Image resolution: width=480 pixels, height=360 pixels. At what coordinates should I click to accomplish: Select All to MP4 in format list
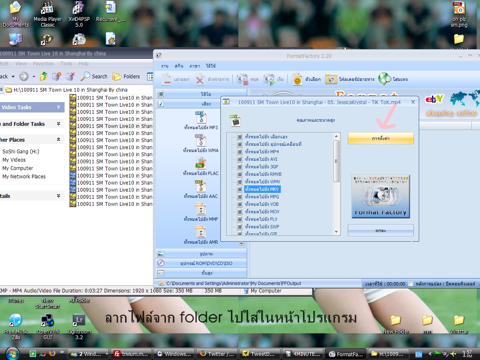pos(262,152)
